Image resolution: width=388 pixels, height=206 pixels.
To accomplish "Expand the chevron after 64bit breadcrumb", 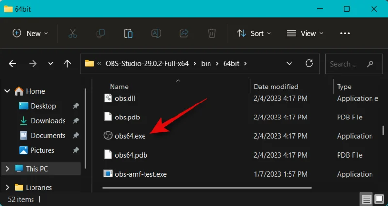I will tap(245, 64).
